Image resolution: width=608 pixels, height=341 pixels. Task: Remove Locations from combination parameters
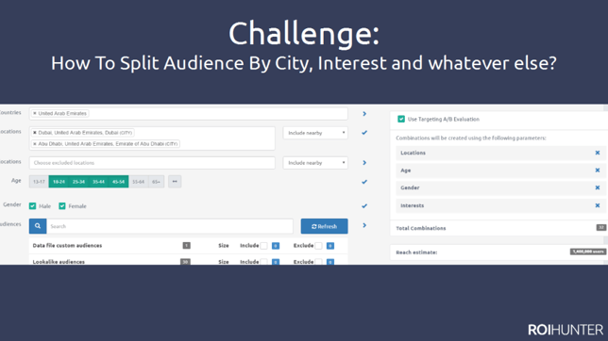598,153
